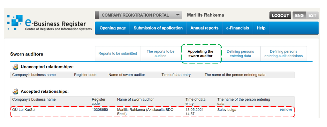Click the Accepted relationships section icon
The image size is (327, 127).
(x=15, y=91)
